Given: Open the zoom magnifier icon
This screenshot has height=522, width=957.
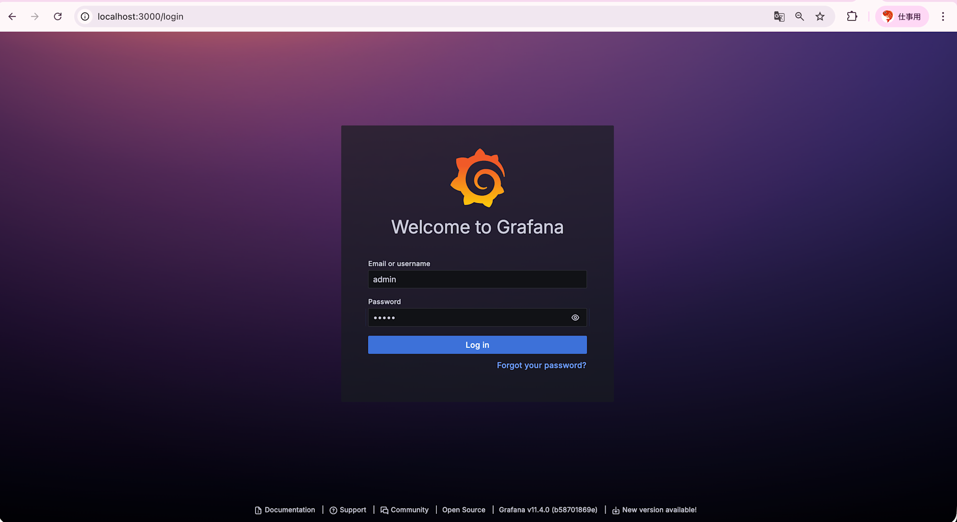Looking at the screenshot, I should tap(800, 16).
